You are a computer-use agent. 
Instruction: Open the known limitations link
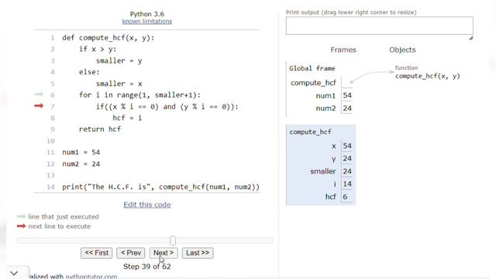(x=147, y=22)
